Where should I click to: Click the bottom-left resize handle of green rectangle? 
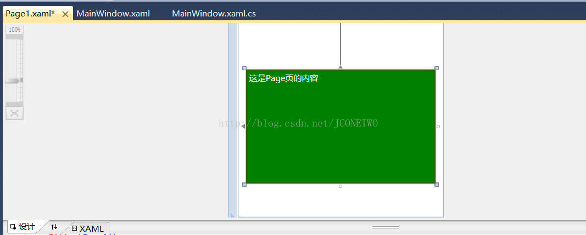click(x=244, y=185)
